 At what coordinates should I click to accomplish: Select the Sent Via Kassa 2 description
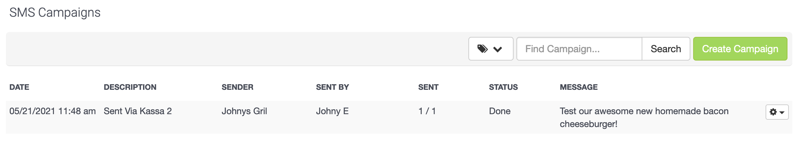coord(138,111)
